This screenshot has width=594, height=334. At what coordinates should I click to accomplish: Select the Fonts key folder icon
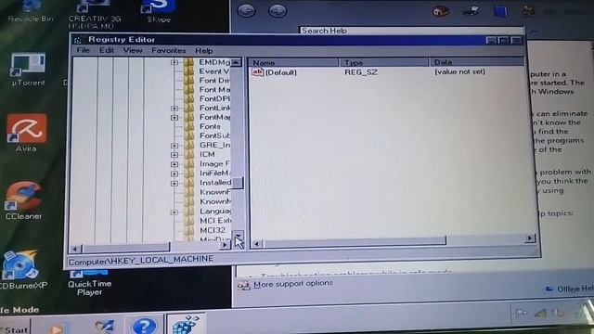(x=189, y=126)
